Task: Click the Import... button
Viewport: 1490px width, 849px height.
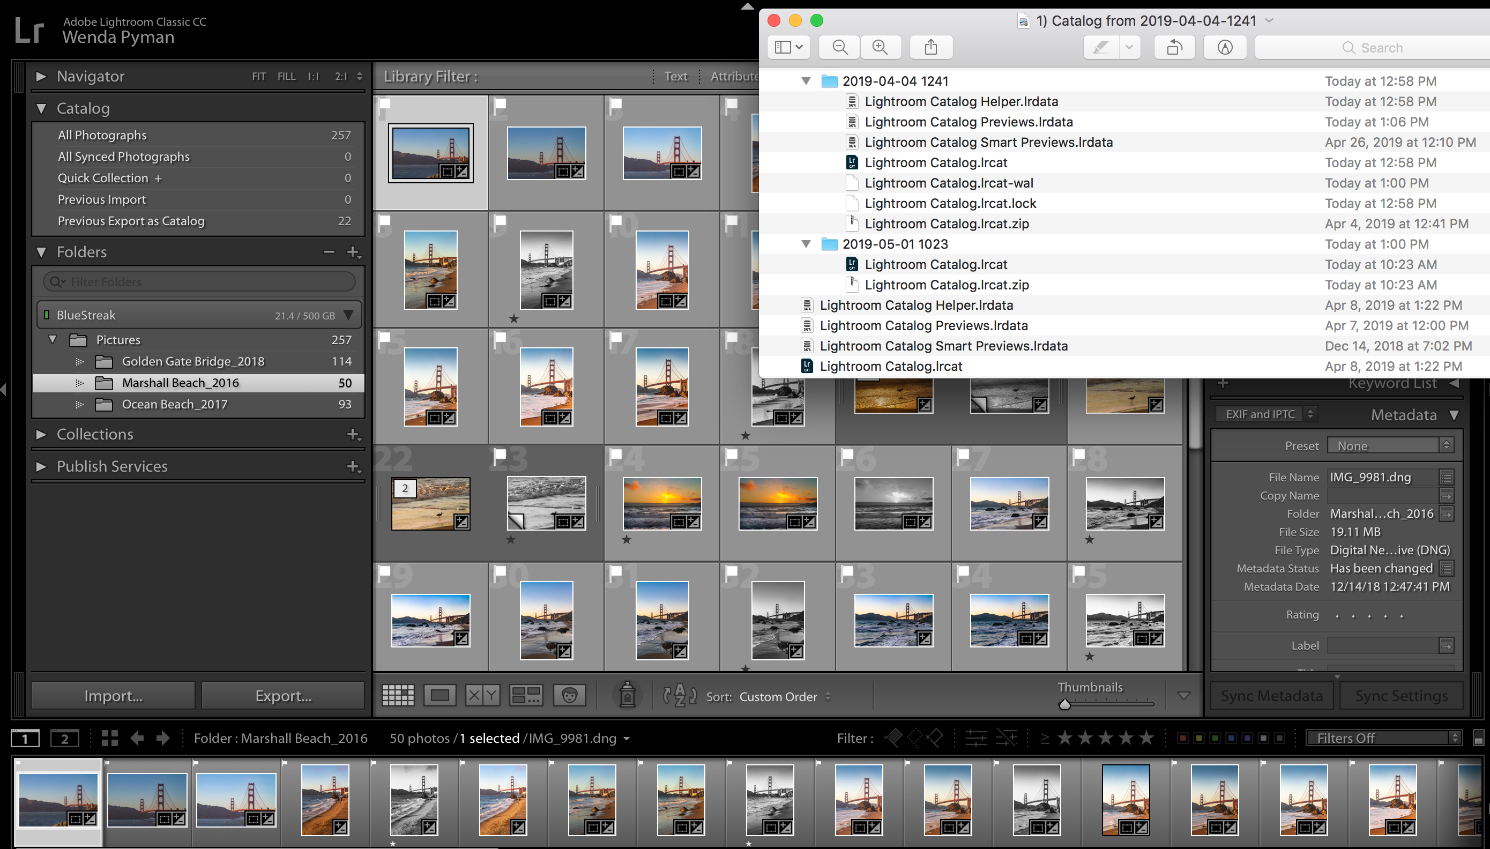Action: point(113,696)
